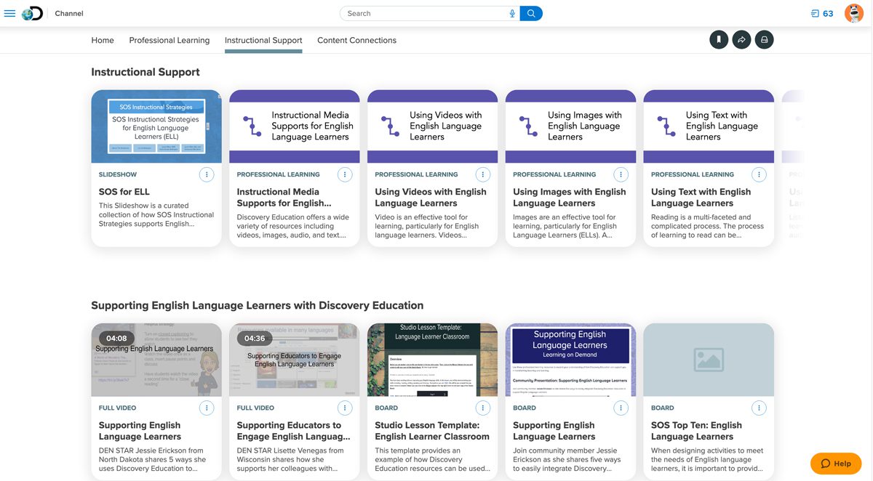873x481 pixels.
Task: Play the 04:08 Supporting English Language Learners video thumbnail
Action: point(156,360)
